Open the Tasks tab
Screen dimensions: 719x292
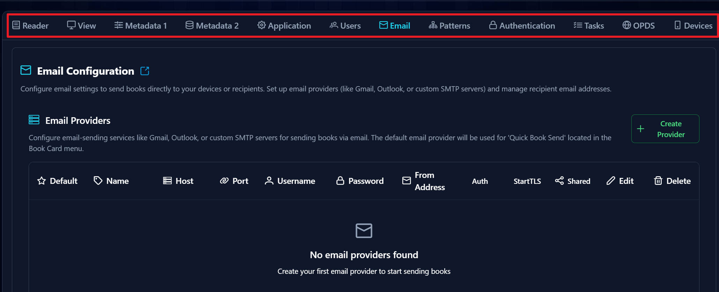click(589, 25)
